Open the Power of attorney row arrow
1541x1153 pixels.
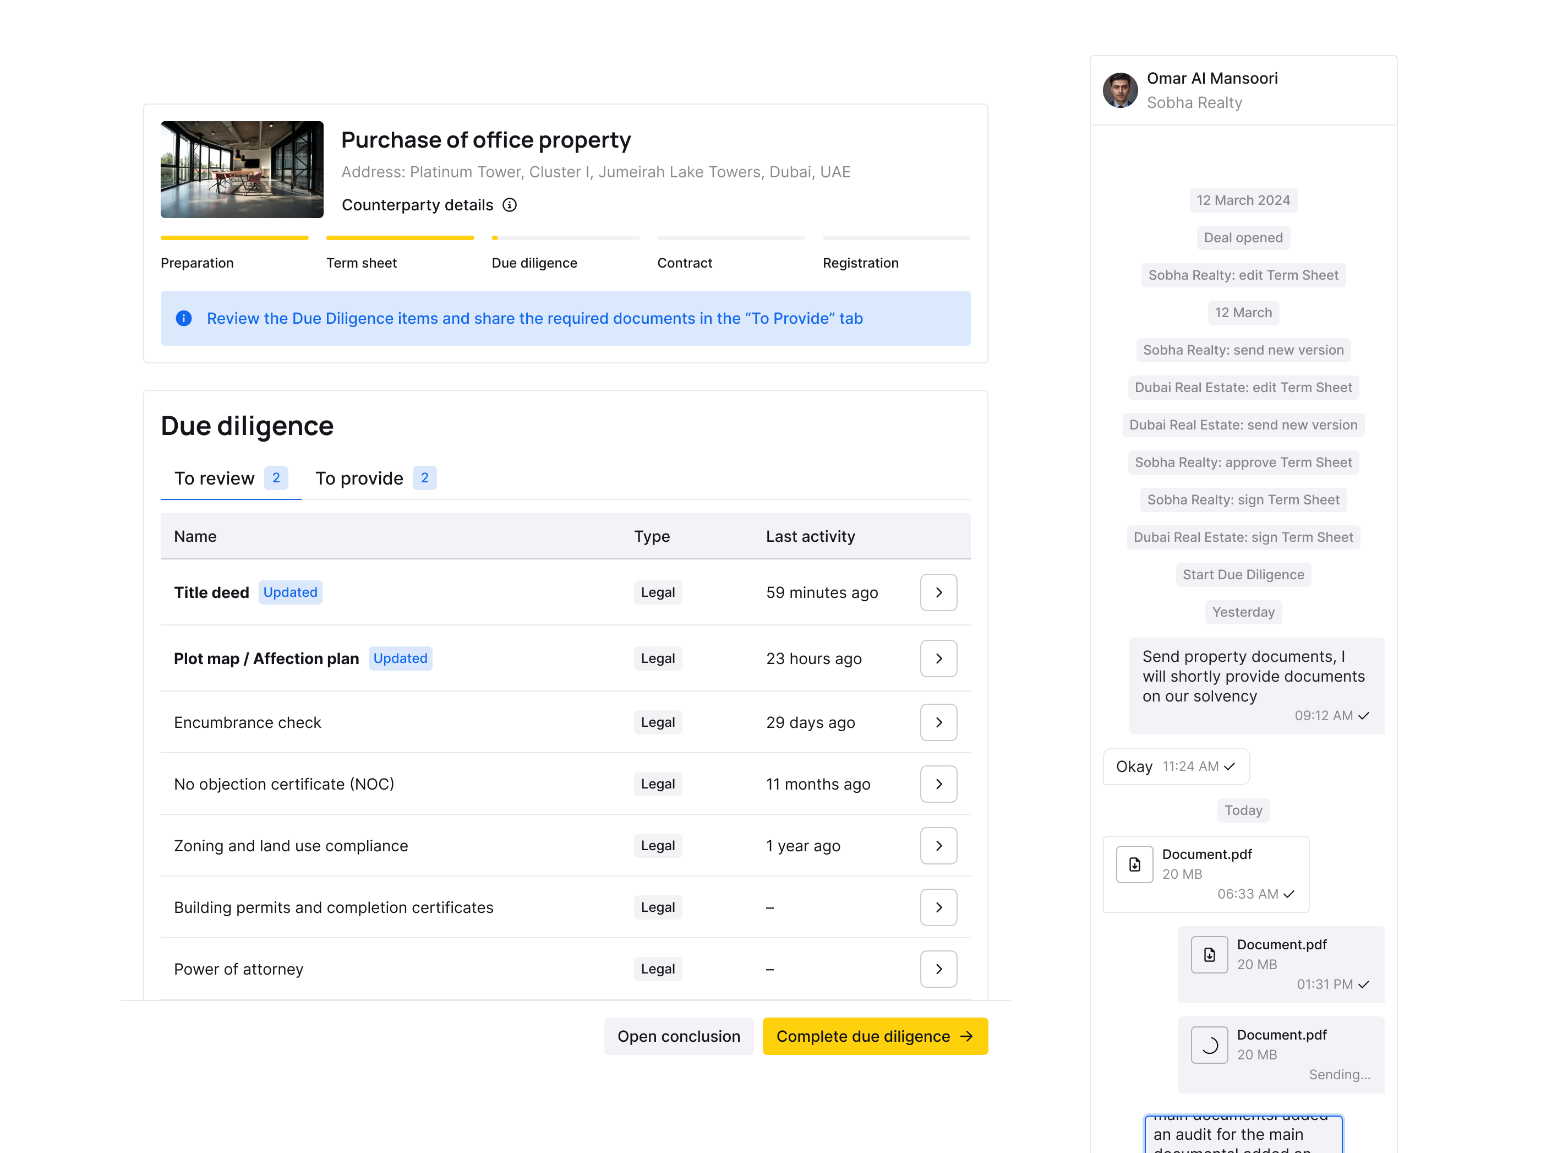point(938,969)
